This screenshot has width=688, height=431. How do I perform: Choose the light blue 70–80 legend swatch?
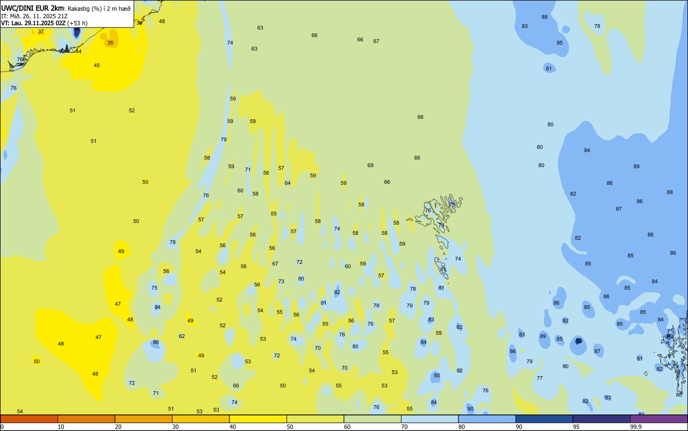pyautogui.click(x=429, y=419)
